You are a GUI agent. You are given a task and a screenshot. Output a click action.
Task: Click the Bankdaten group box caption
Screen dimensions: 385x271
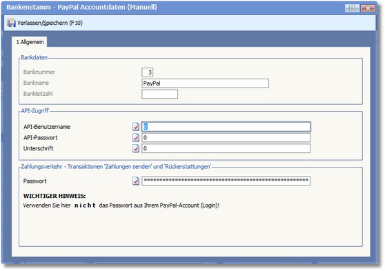(x=34, y=57)
